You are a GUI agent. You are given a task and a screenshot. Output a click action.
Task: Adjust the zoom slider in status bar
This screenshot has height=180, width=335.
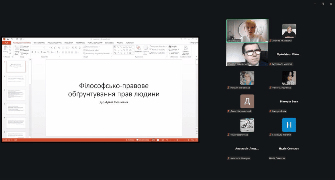point(178,140)
